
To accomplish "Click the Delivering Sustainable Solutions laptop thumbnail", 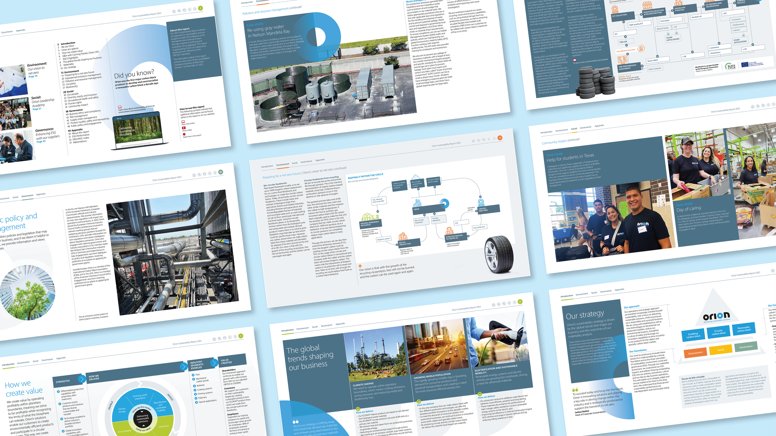I will (137, 130).
